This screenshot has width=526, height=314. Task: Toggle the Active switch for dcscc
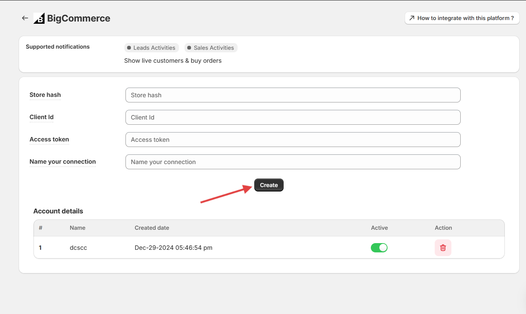pyautogui.click(x=379, y=248)
